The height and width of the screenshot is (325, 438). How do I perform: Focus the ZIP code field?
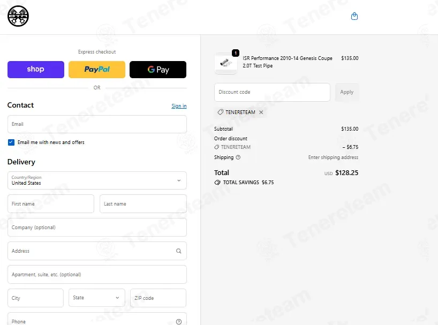pos(158,298)
